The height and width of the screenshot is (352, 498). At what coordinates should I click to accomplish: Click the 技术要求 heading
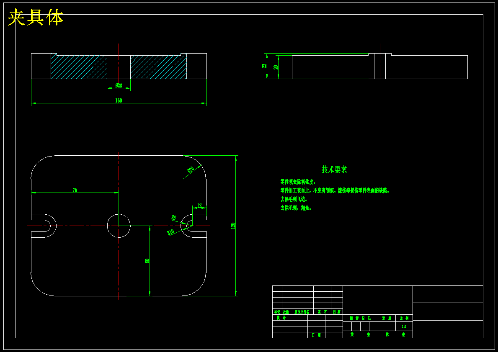click(x=334, y=169)
